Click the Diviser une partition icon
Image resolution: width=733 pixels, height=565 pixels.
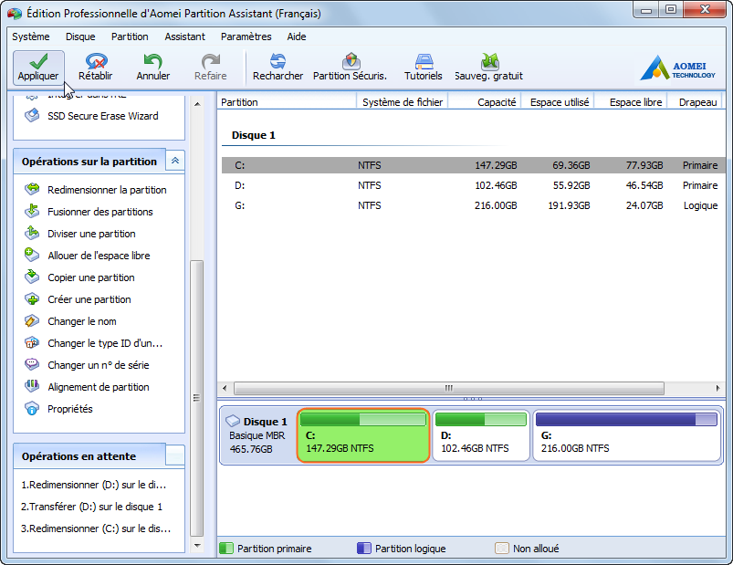click(32, 233)
